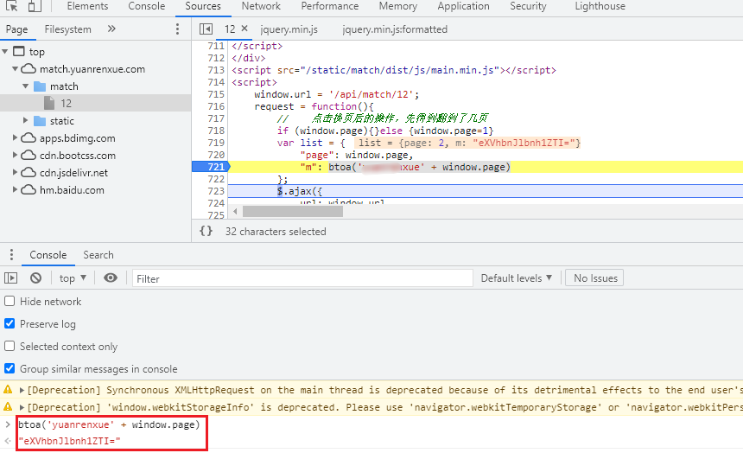Close the file tab 12
Image resolution: width=743 pixels, height=453 pixels.
pyautogui.click(x=244, y=29)
